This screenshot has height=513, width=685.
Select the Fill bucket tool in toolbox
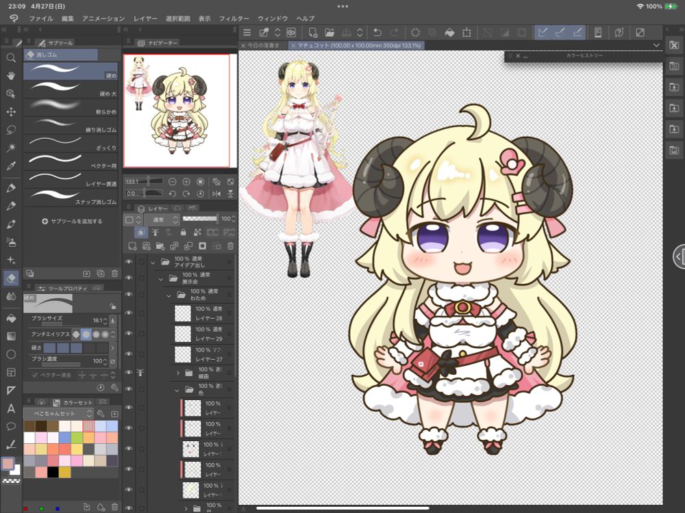(x=11, y=318)
